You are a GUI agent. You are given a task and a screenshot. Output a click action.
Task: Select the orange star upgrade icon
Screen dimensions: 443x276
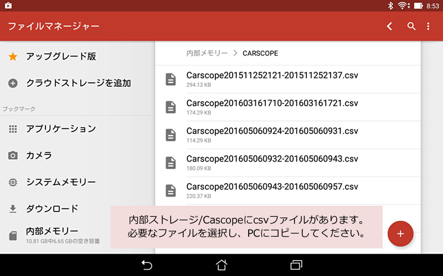(13, 56)
